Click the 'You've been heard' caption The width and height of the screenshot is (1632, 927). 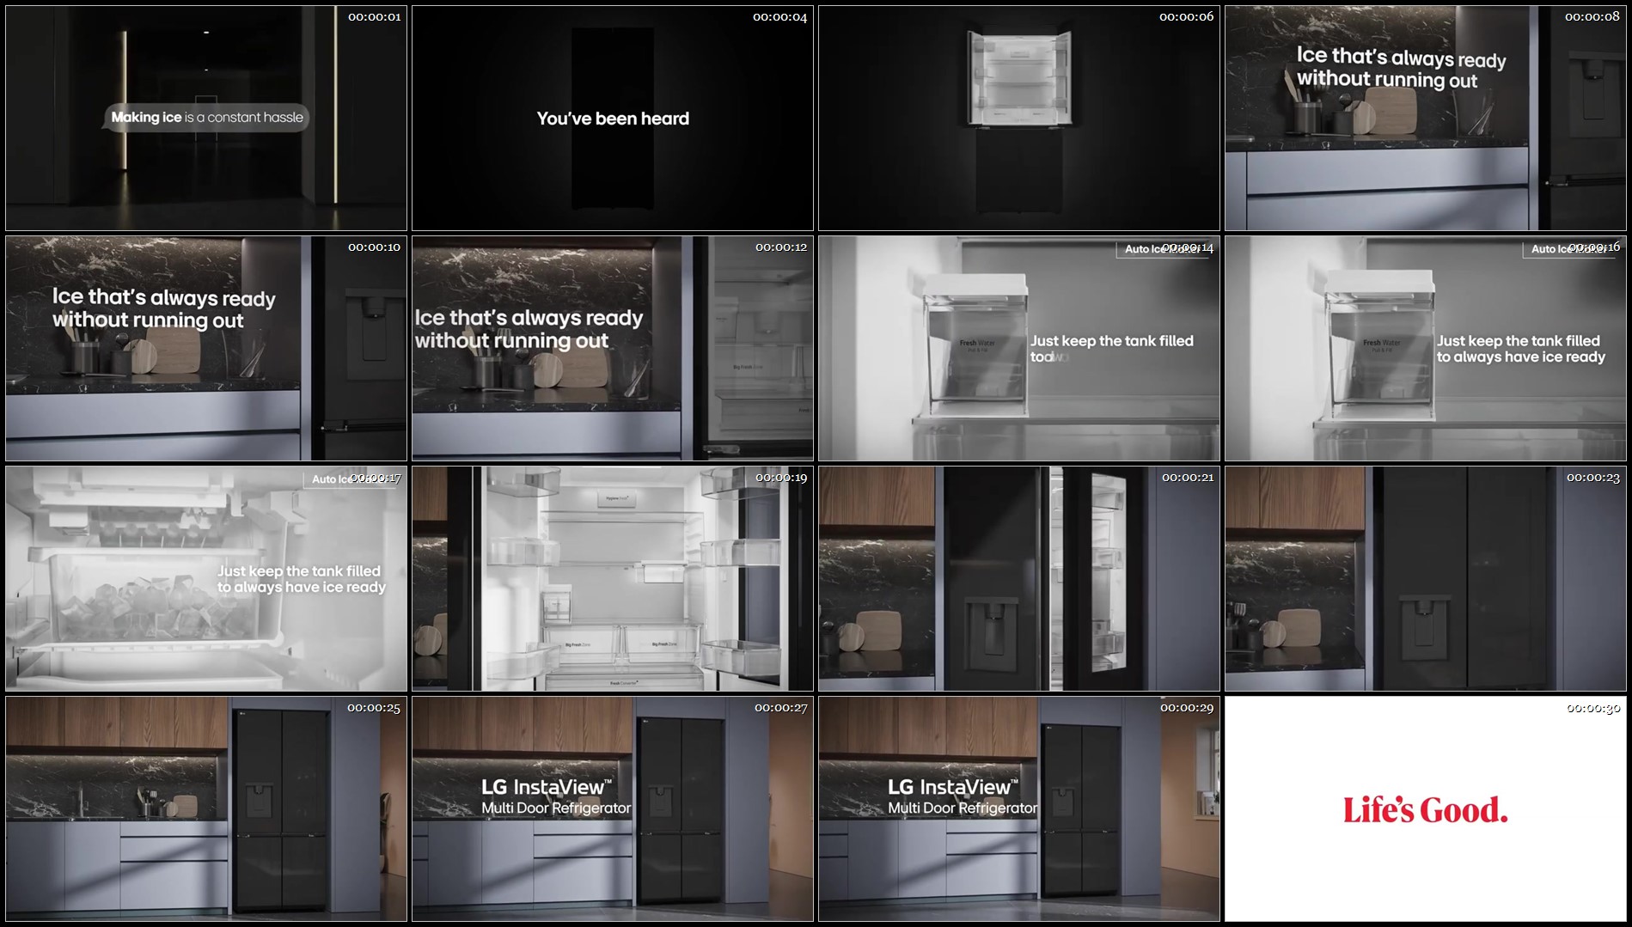coord(613,119)
